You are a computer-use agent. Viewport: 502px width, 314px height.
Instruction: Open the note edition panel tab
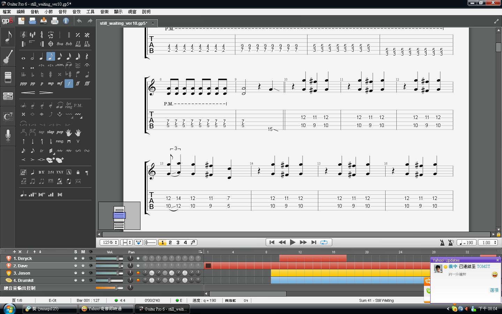8,37
